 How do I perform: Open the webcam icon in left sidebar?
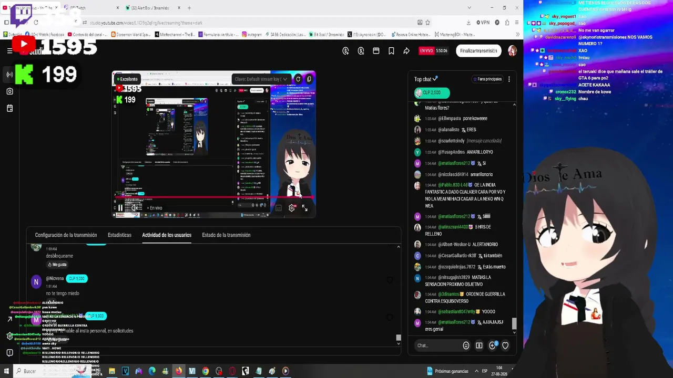point(9,91)
